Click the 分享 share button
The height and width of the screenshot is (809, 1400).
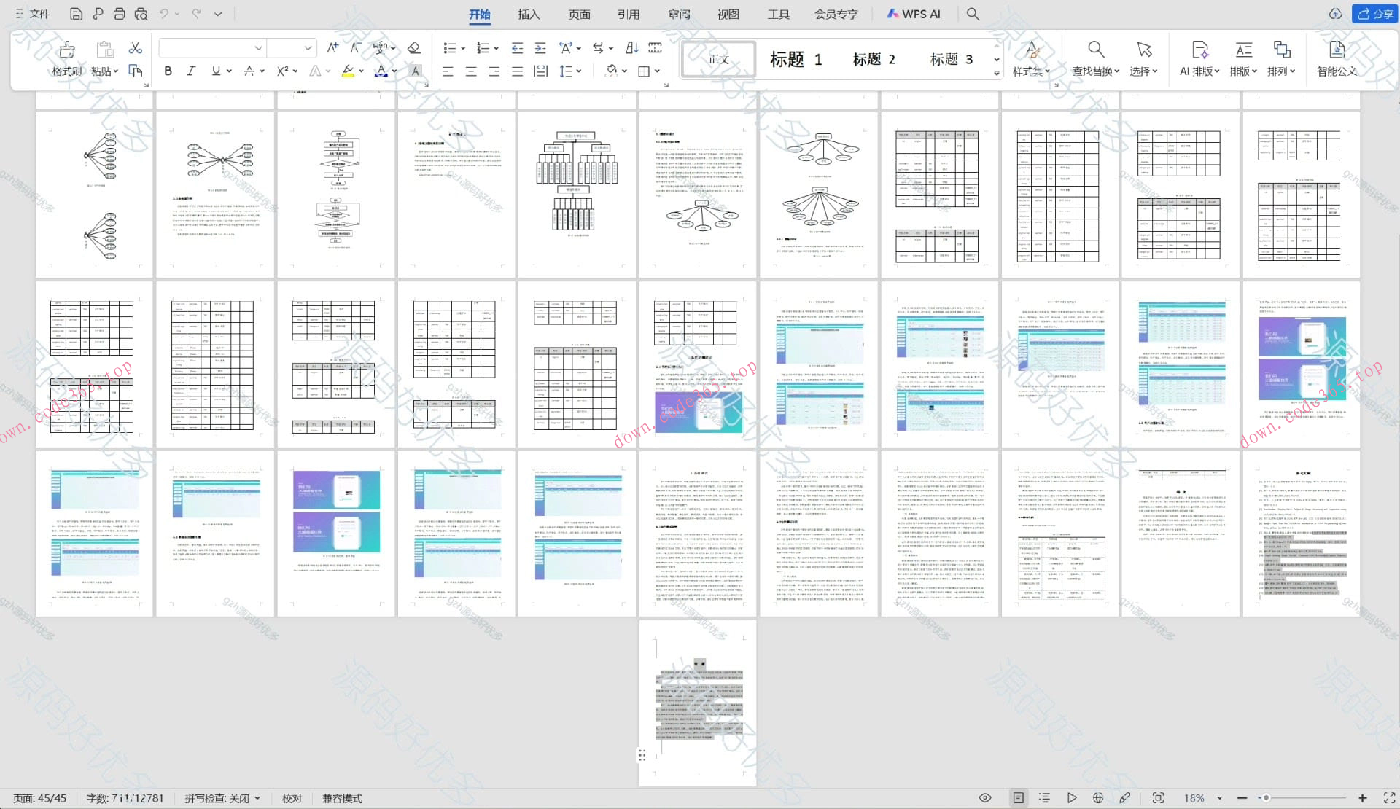[x=1375, y=14]
